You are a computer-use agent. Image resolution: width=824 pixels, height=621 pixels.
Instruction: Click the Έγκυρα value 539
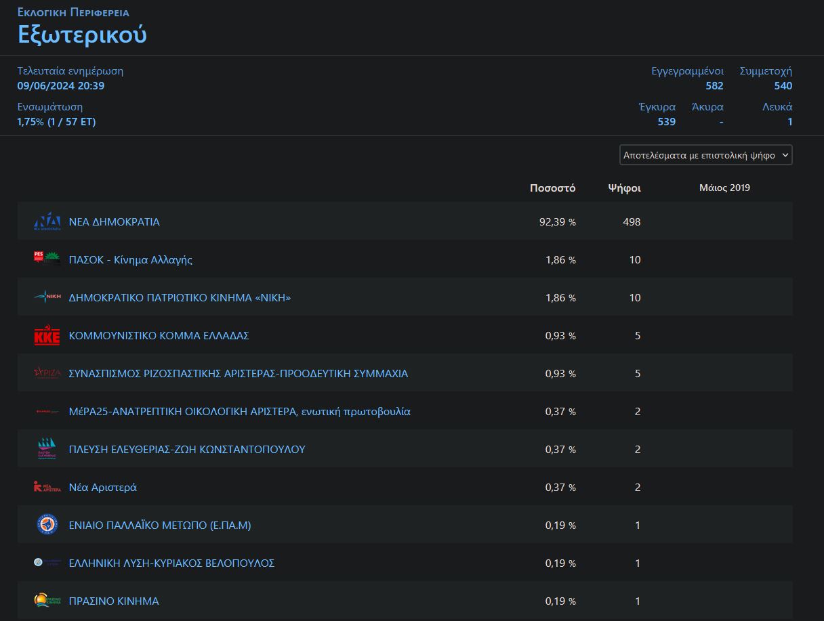(667, 122)
